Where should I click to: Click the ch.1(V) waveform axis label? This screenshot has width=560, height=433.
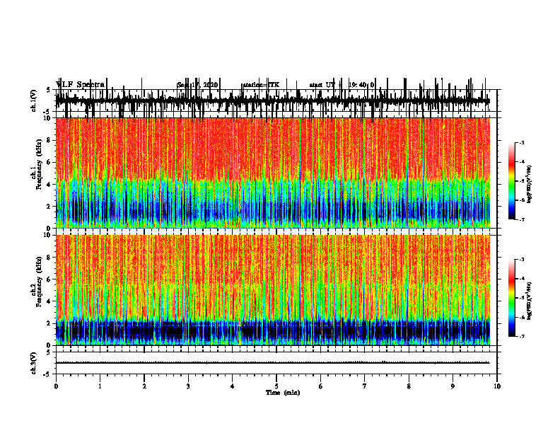click(x=33, y=100)
